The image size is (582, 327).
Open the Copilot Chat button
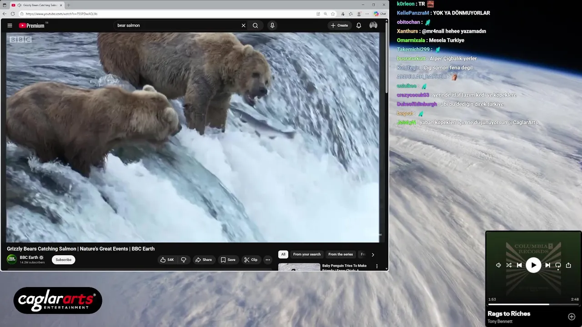pos(380,14)
